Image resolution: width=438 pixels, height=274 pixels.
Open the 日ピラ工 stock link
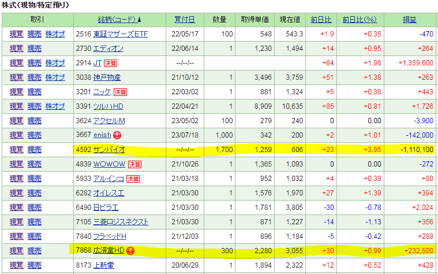click(106, 208)
